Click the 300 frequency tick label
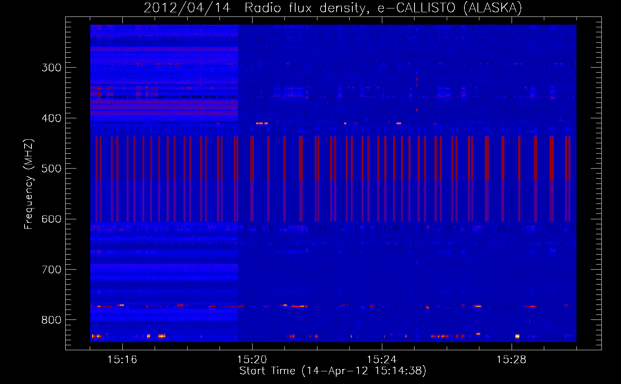This screenshot has height=384, width=621. click(x=51, y=68)
